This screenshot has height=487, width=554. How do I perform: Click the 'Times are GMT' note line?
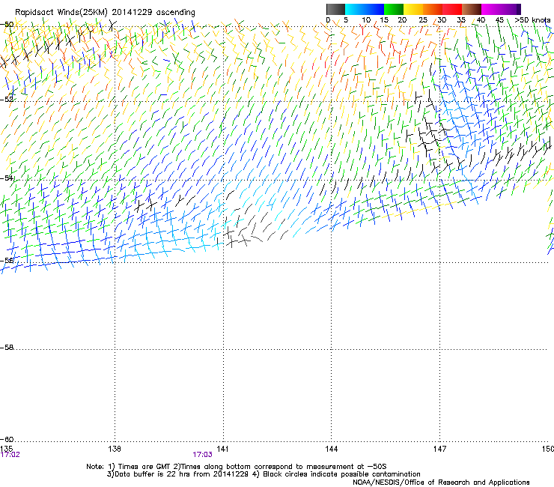point(237,467)
